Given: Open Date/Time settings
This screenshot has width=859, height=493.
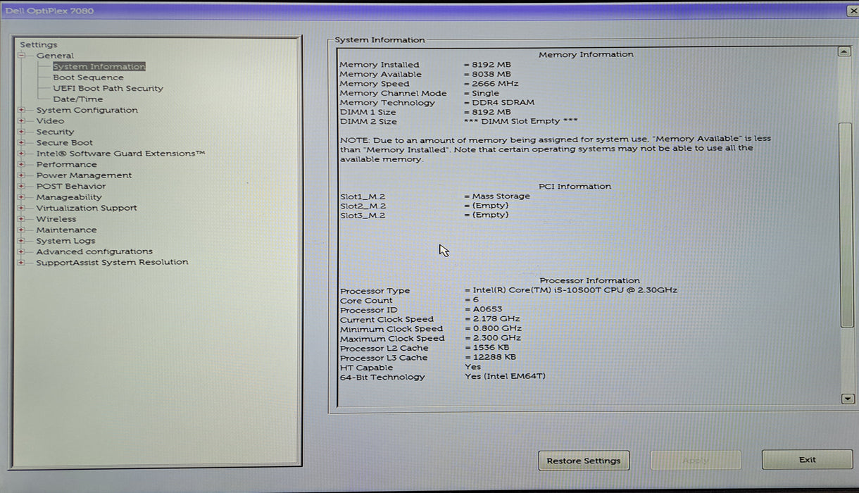Looking at the screenshot, I should tap(77, 99).
